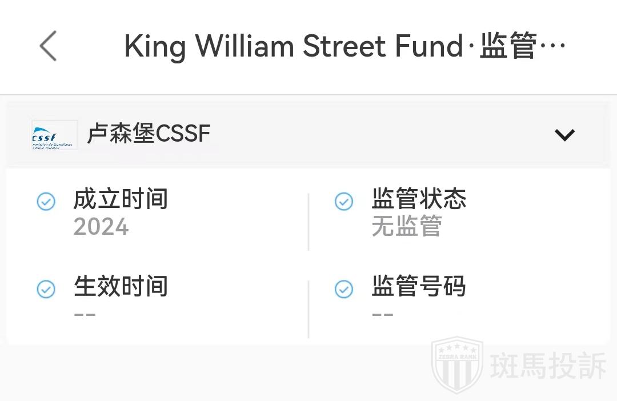Click the 无监管 status value
The width and height of the screenshot is (617, 401).
tap(407, 227)
